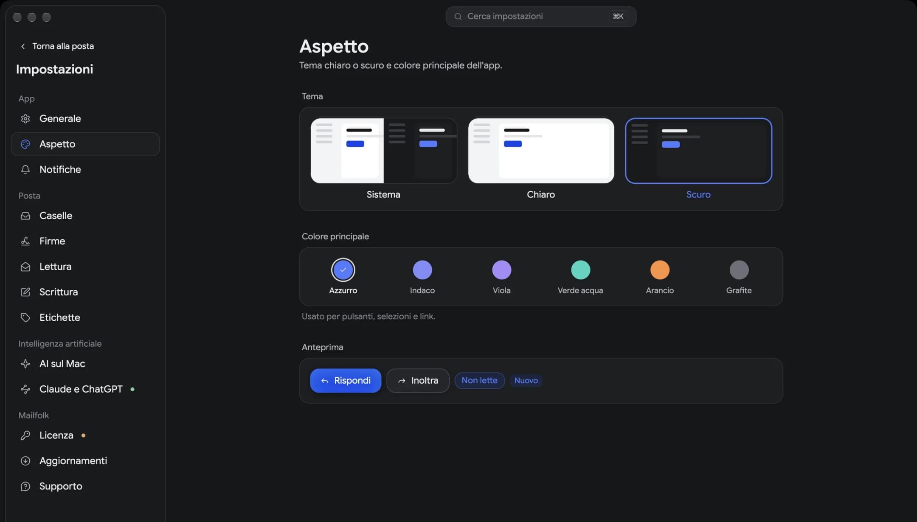Click the palette icon beside Aspetto
The width and height of the screenshot is (917, 522).
click(25, 144)
